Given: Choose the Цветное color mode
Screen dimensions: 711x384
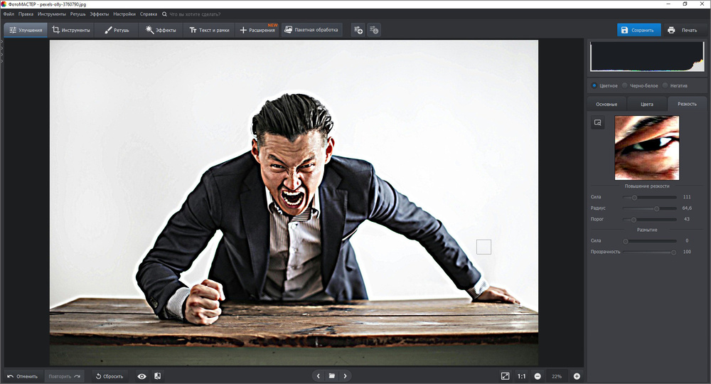Looking at the screenshot, I should (594, 85).
